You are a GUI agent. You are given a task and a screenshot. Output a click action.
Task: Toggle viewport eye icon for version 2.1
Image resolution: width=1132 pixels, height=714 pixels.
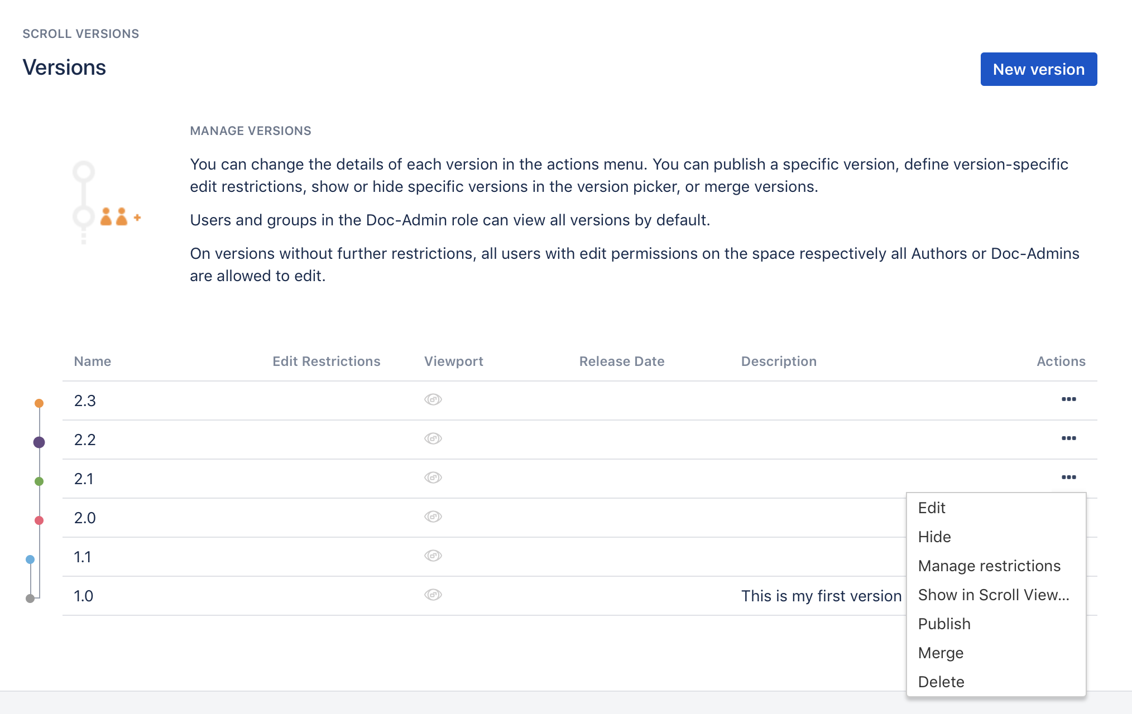[433, 477]
